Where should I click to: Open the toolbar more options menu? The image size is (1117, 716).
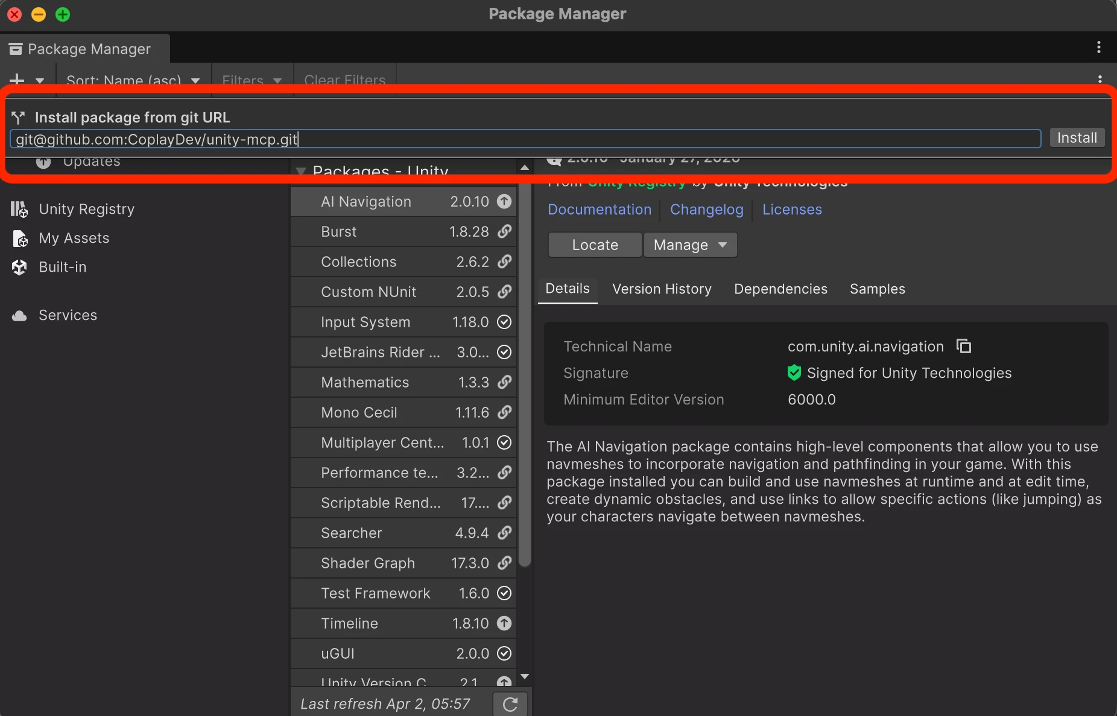point(1100,79)
